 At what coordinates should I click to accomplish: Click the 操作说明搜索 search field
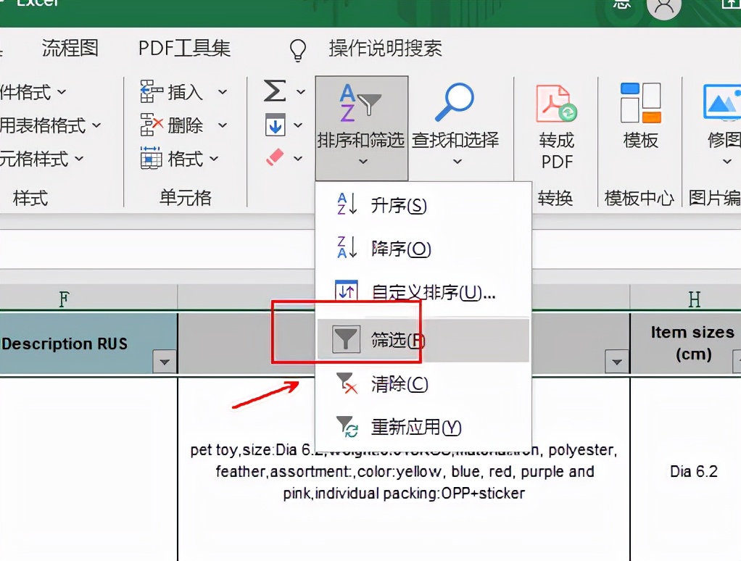pos(384,49)
